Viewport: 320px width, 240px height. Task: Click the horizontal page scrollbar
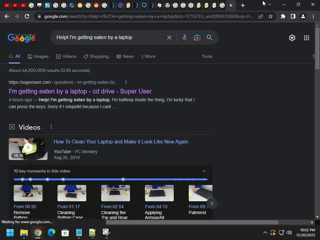(x=192, y=222)
